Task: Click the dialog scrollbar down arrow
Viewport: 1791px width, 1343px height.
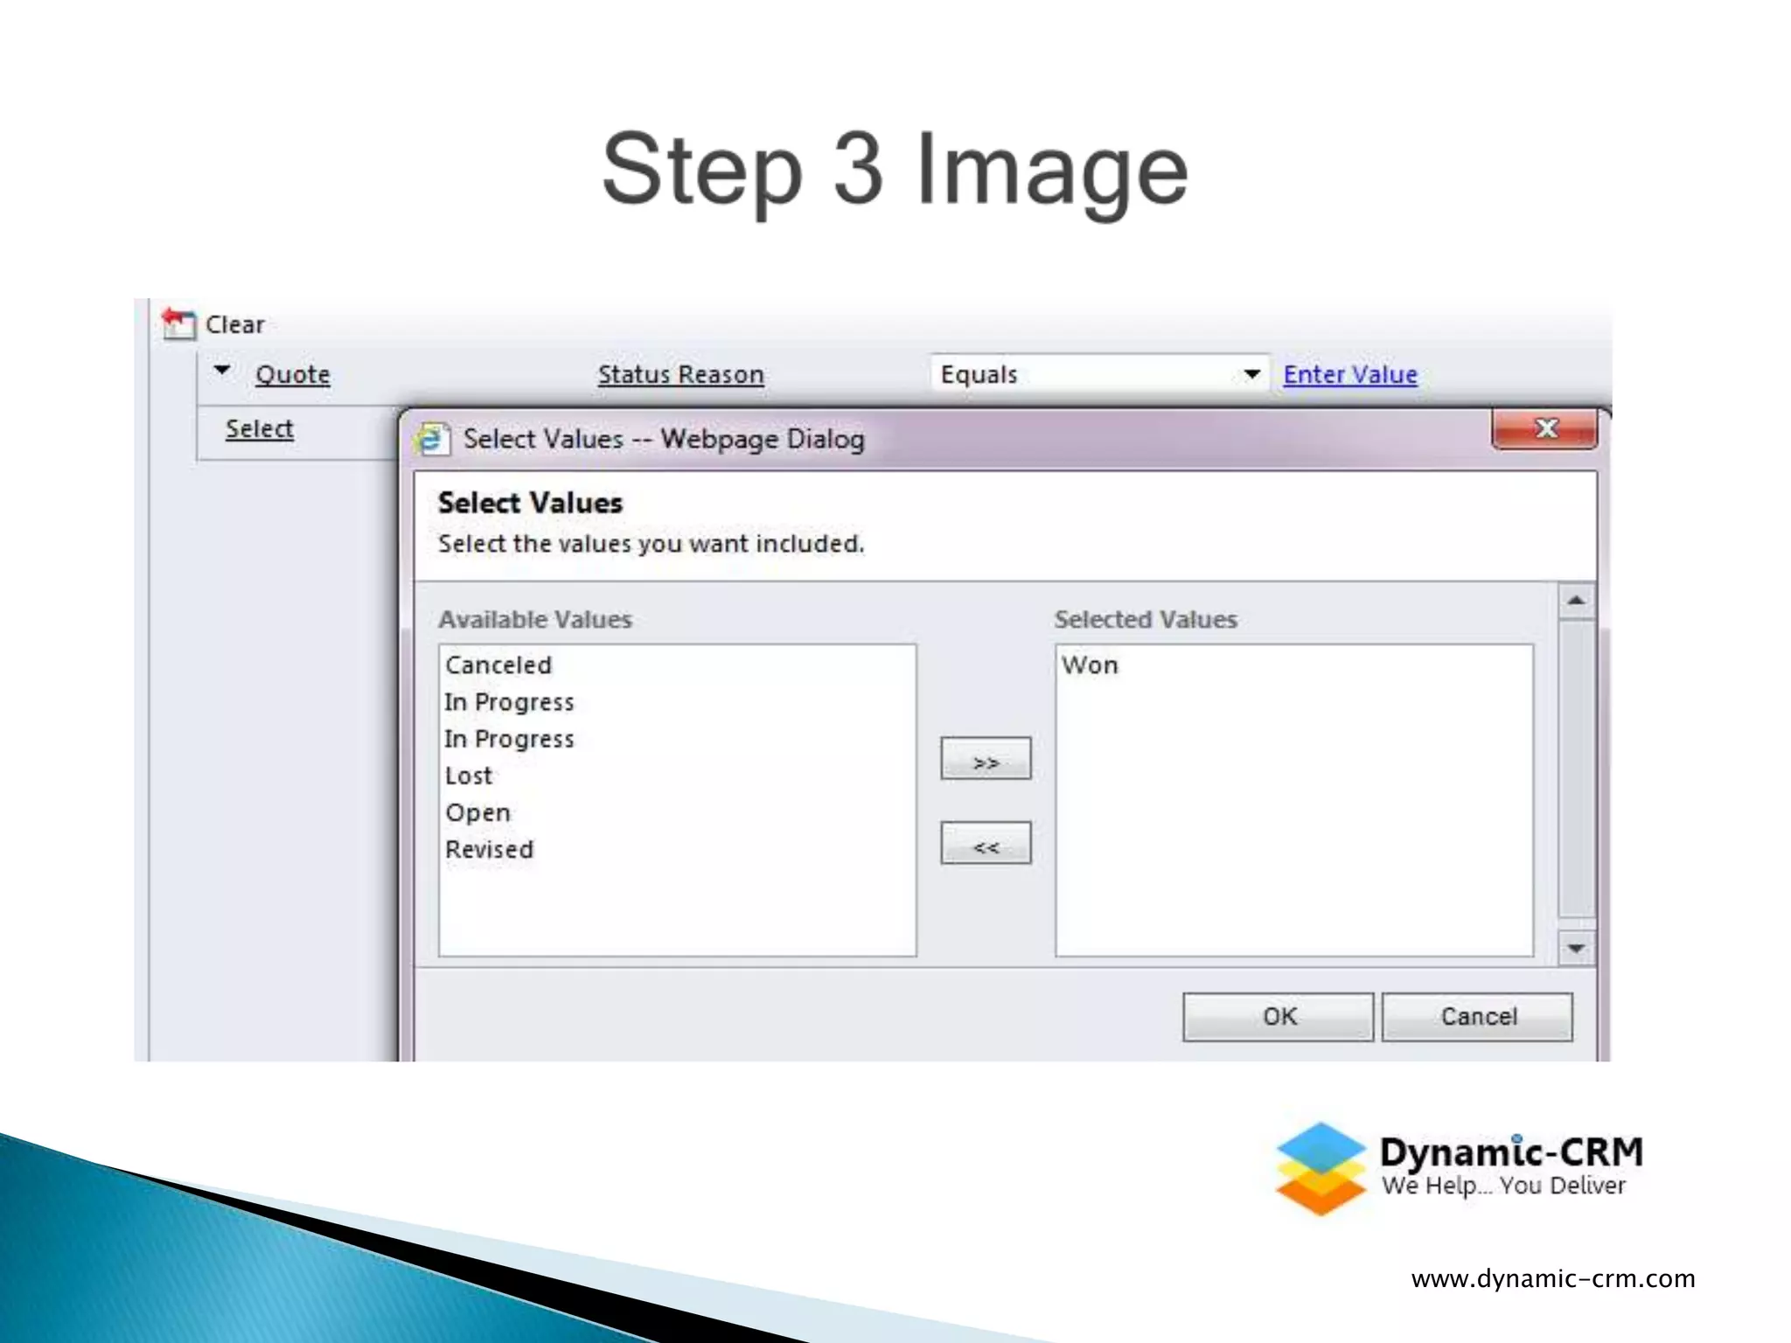Action: click(1576, 949)
